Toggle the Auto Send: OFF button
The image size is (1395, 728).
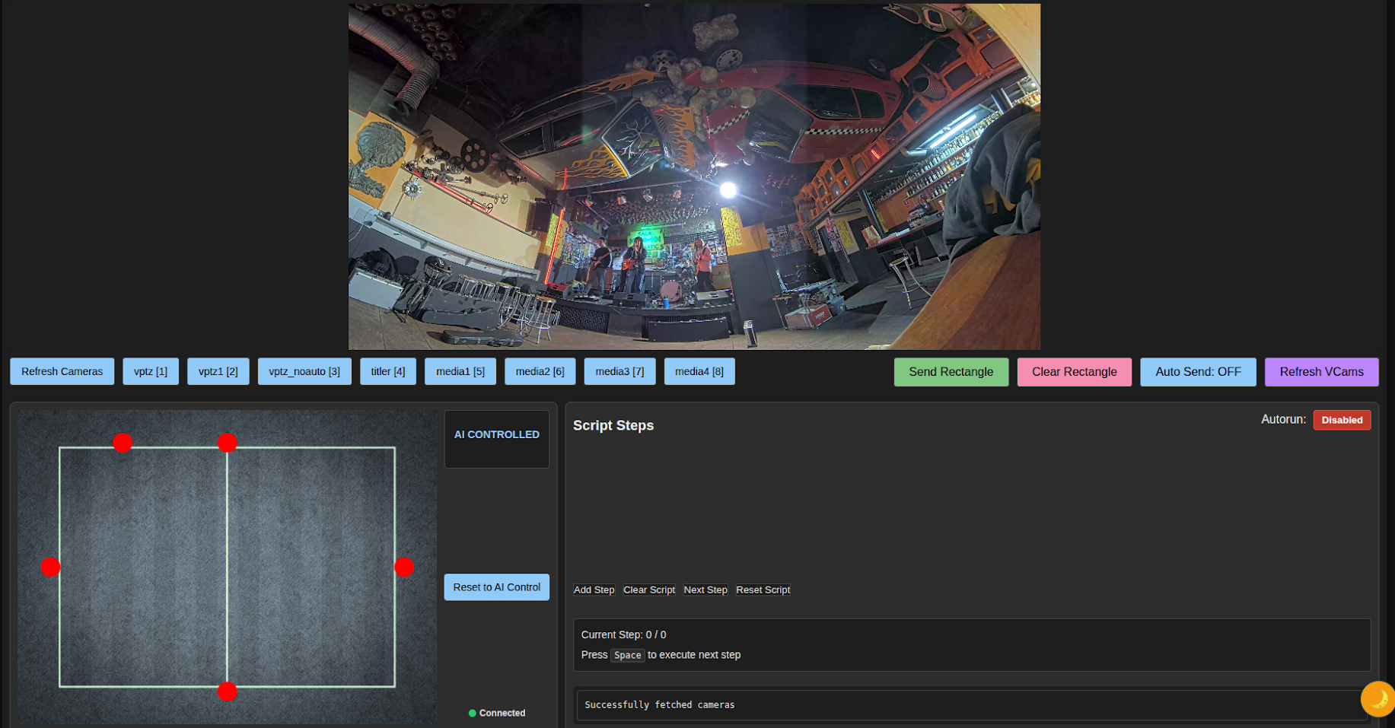point(1198,372)
